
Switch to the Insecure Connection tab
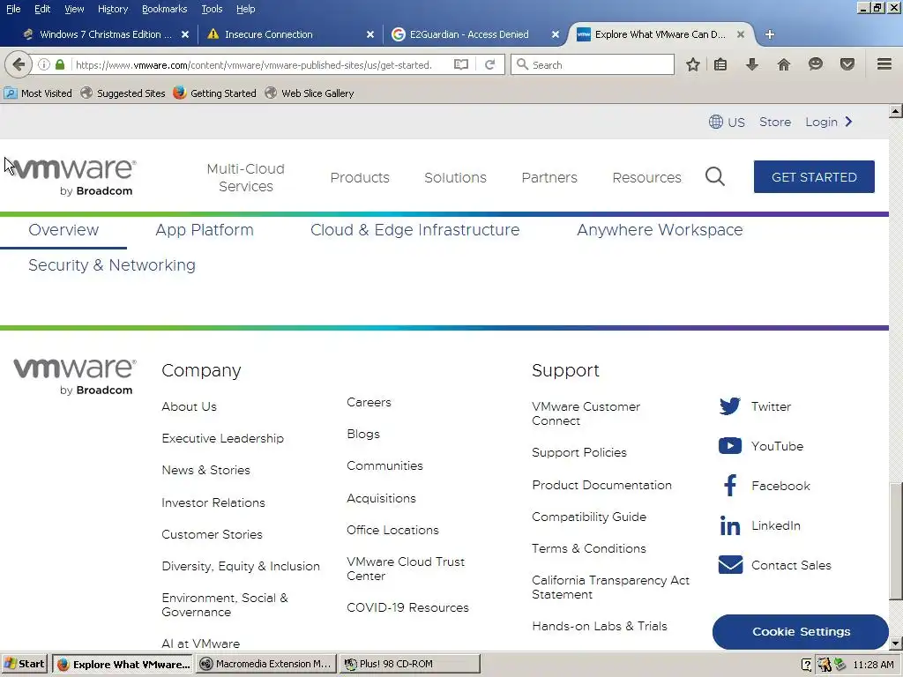pos(269,34)
